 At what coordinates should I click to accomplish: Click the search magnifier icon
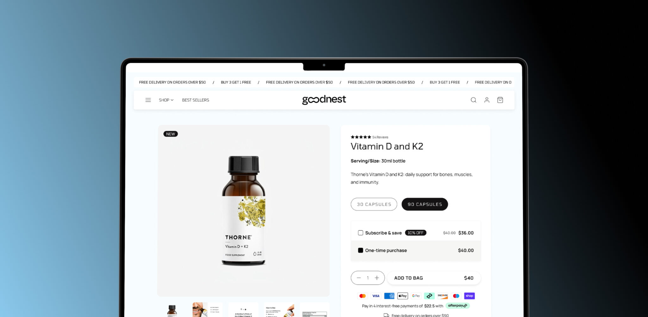[473, 100]
